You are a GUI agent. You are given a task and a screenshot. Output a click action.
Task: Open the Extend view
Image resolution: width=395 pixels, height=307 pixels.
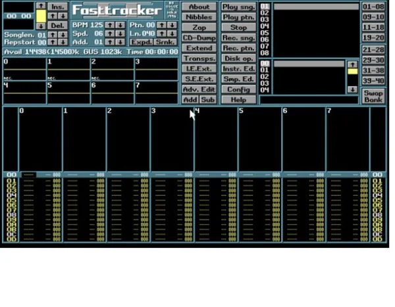(x=198, y=48)
